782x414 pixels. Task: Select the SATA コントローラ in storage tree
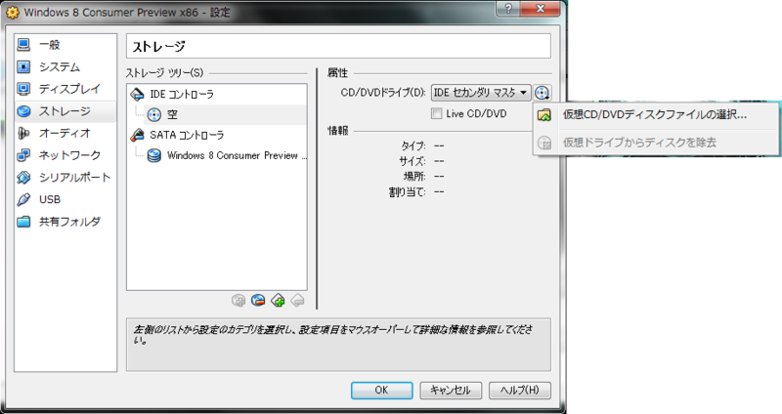coord(217,135)
